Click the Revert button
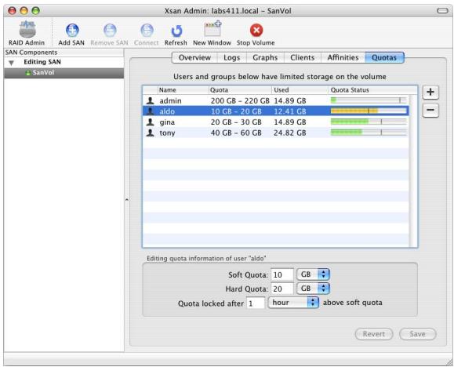 (x=374, y=334)
